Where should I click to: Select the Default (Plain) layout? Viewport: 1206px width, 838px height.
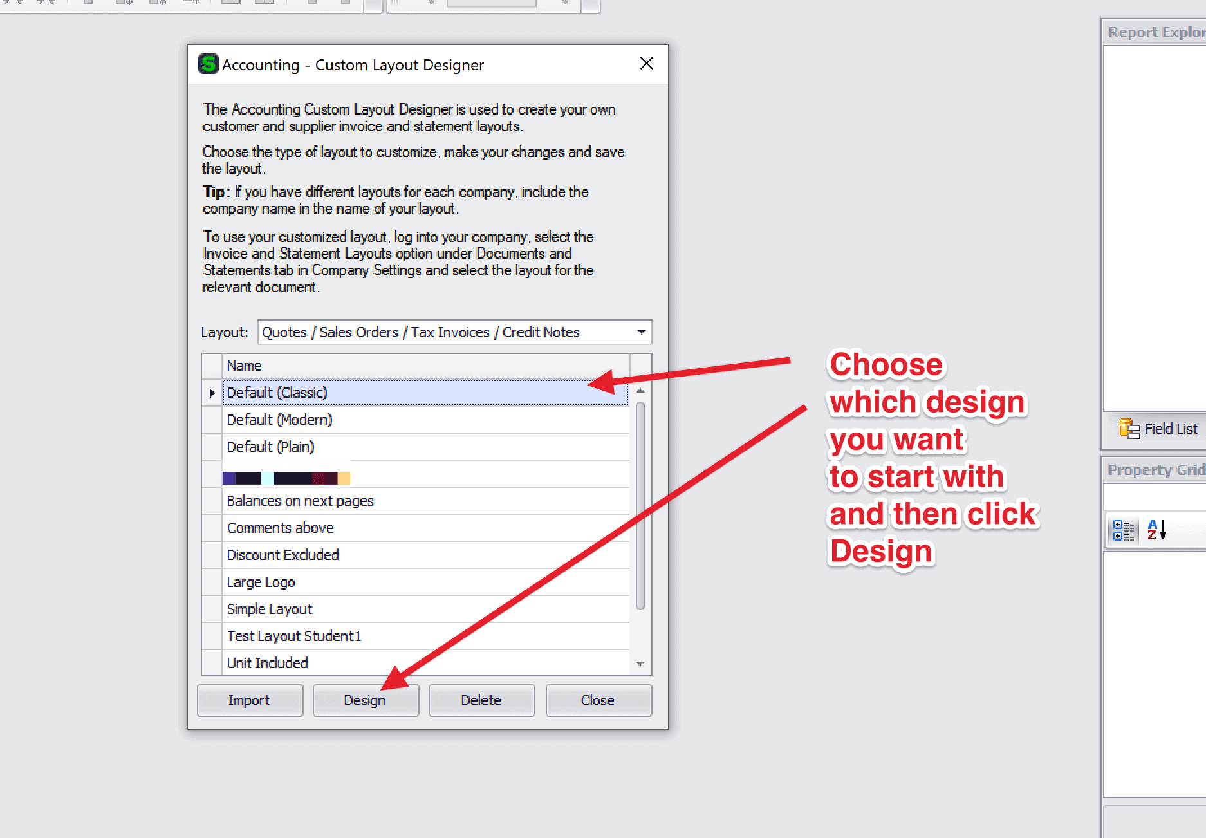(270, 447)
